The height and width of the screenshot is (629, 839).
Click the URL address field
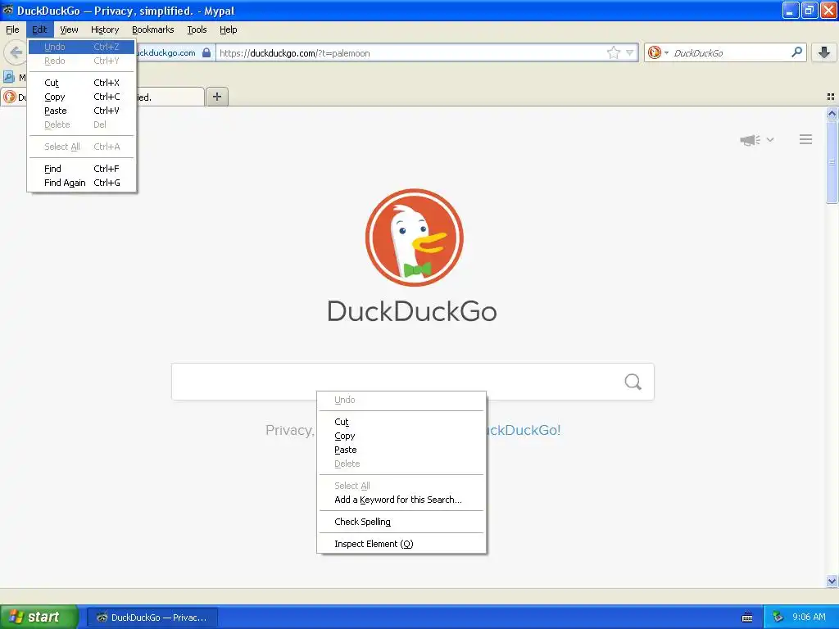pyautogui.click(x=411, y=52)
